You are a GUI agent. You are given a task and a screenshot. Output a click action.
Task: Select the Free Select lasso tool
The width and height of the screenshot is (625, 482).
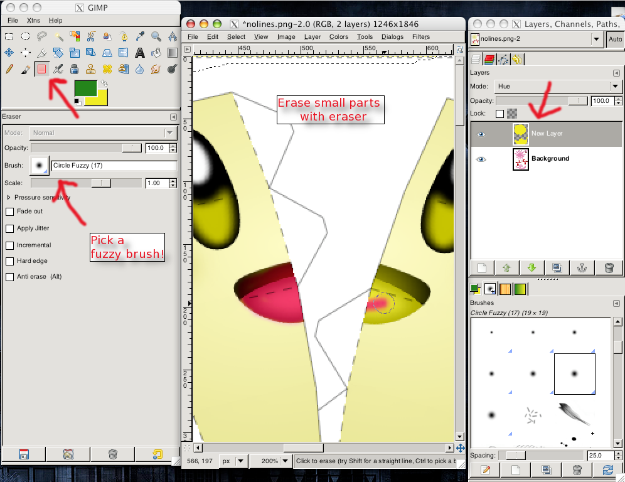(x=42, y=36)
